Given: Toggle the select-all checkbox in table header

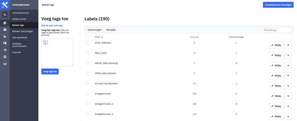Looking at the screenshot, I should tap(88, 37).
